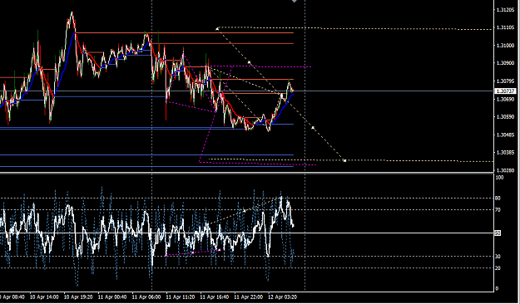520x304 pixels.
Task: Click indicator scale value 100
Action: [499, 178]
